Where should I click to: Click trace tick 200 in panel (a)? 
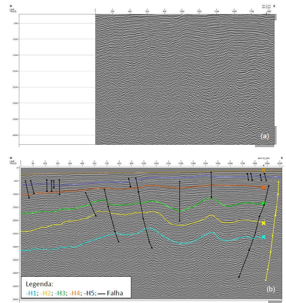112,12
